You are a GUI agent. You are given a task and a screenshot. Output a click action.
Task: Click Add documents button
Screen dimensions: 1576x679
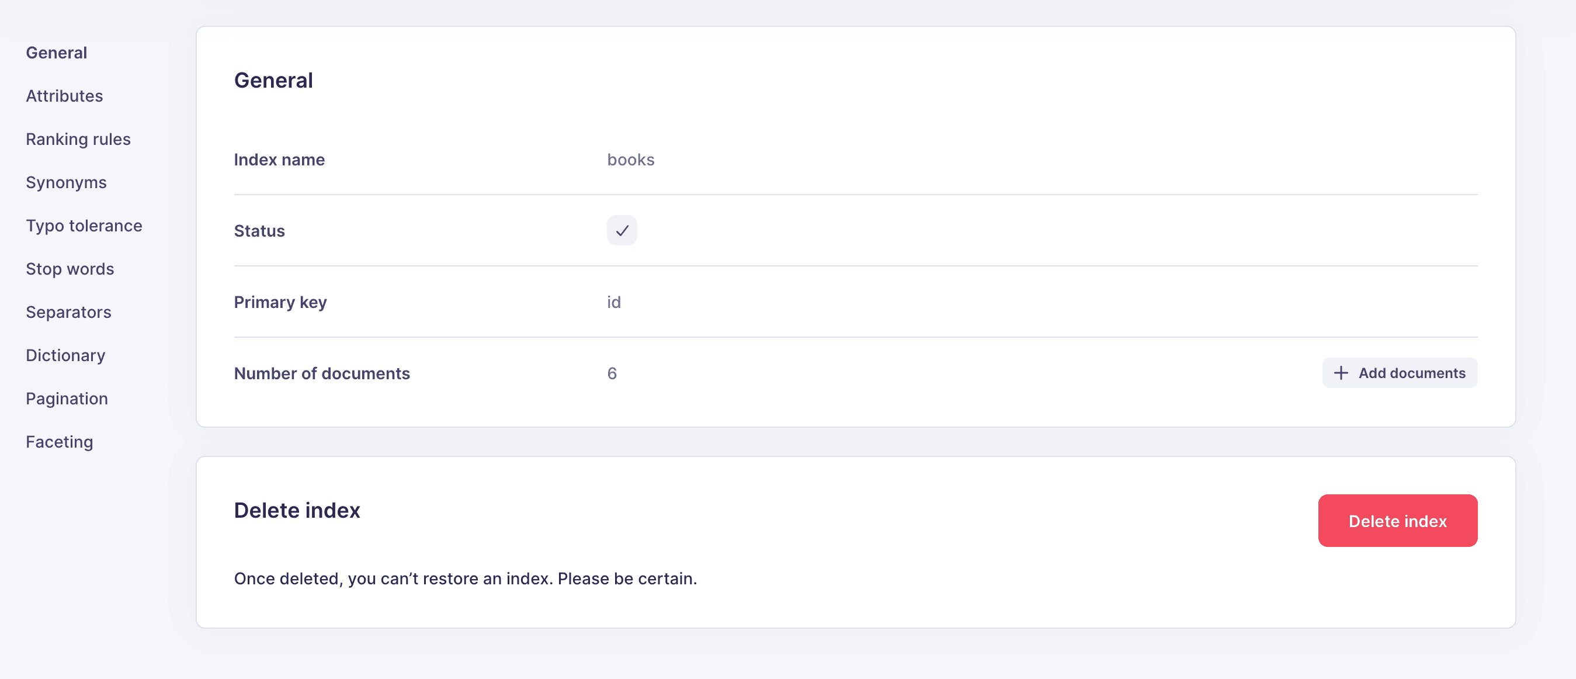pos(1398,373)
